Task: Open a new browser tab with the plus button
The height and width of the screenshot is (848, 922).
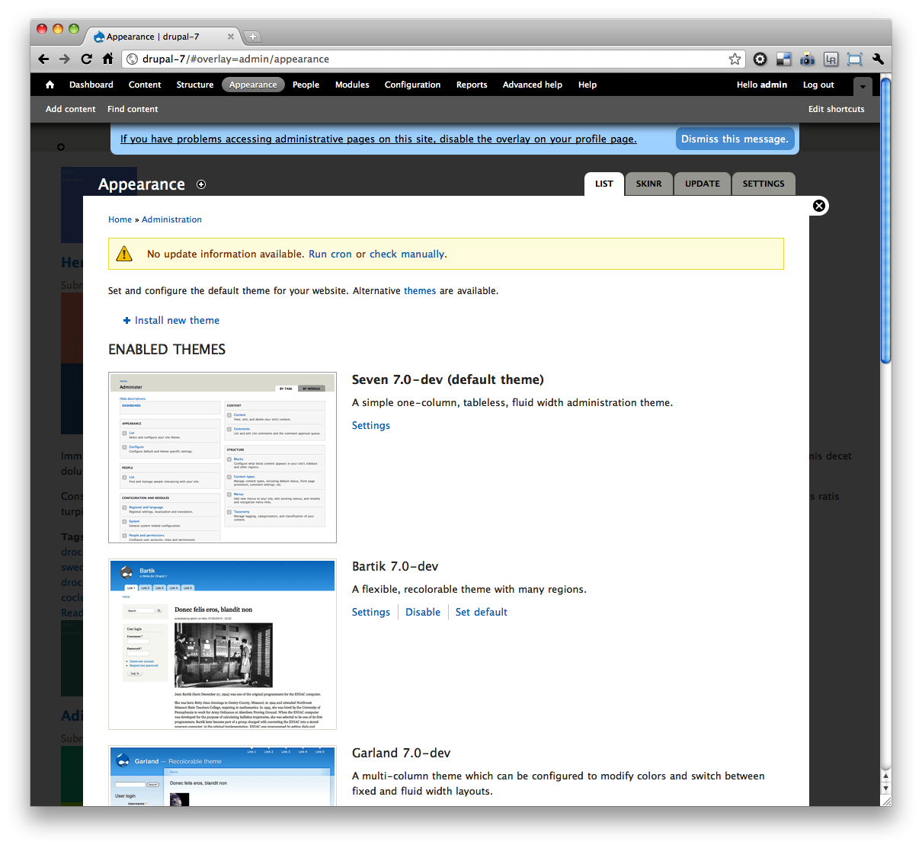Action: [252, 36]
